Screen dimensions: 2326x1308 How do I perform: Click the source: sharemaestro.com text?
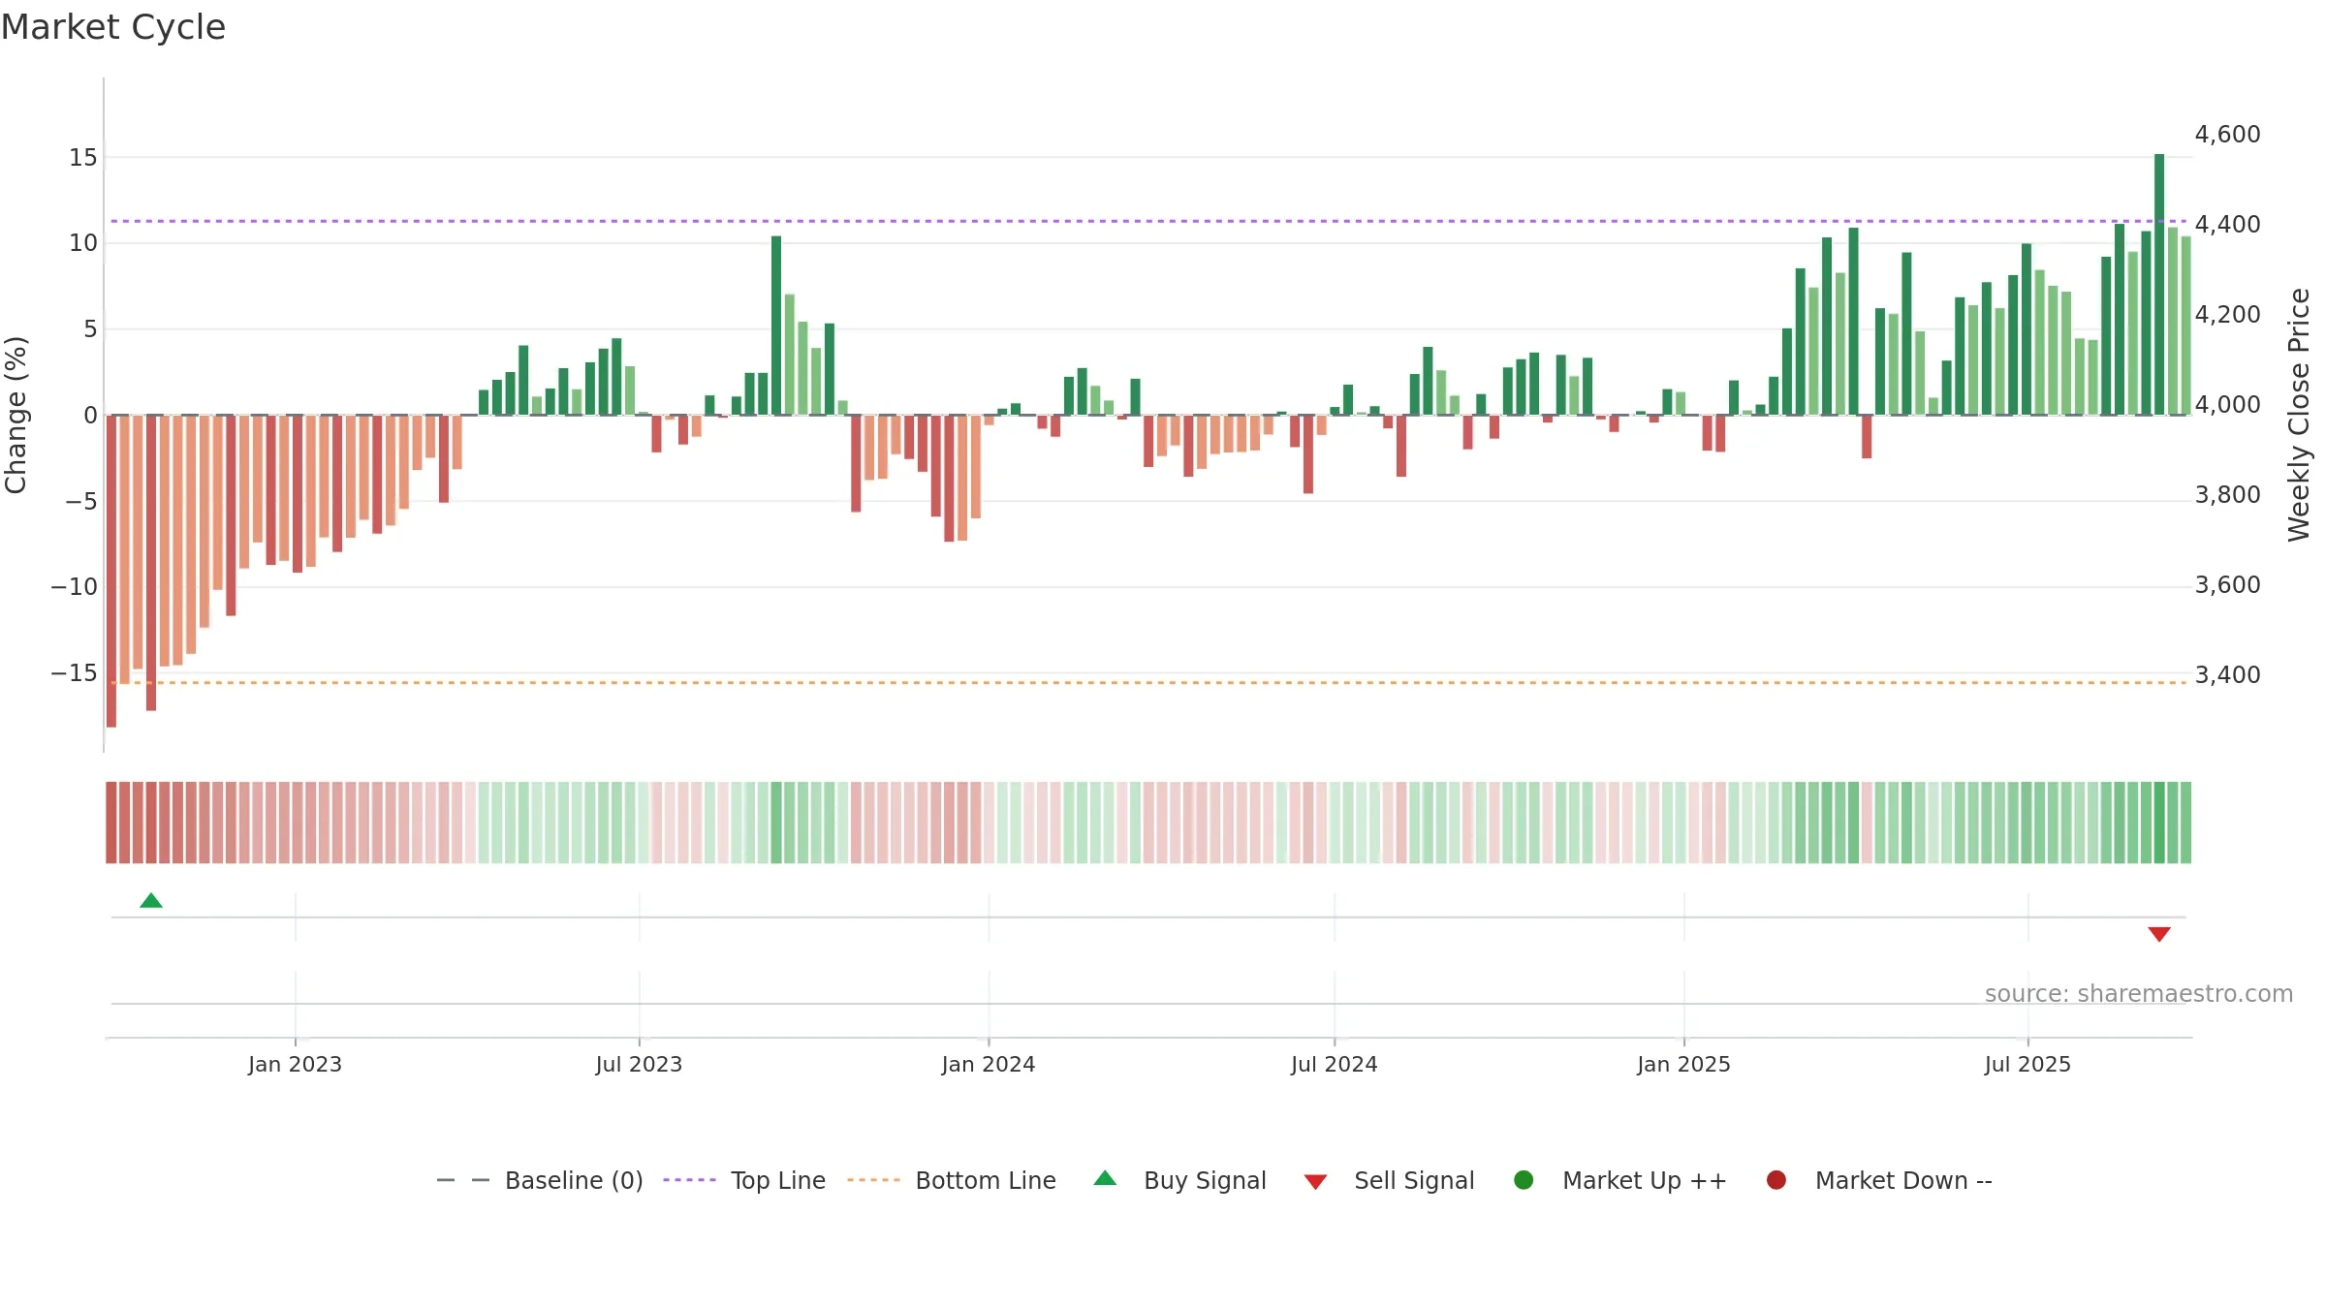2139,994
